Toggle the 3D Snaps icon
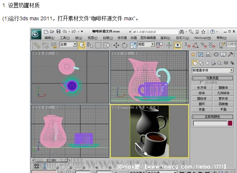The width and height of the screenshot is (237, 173). (187, 45)
